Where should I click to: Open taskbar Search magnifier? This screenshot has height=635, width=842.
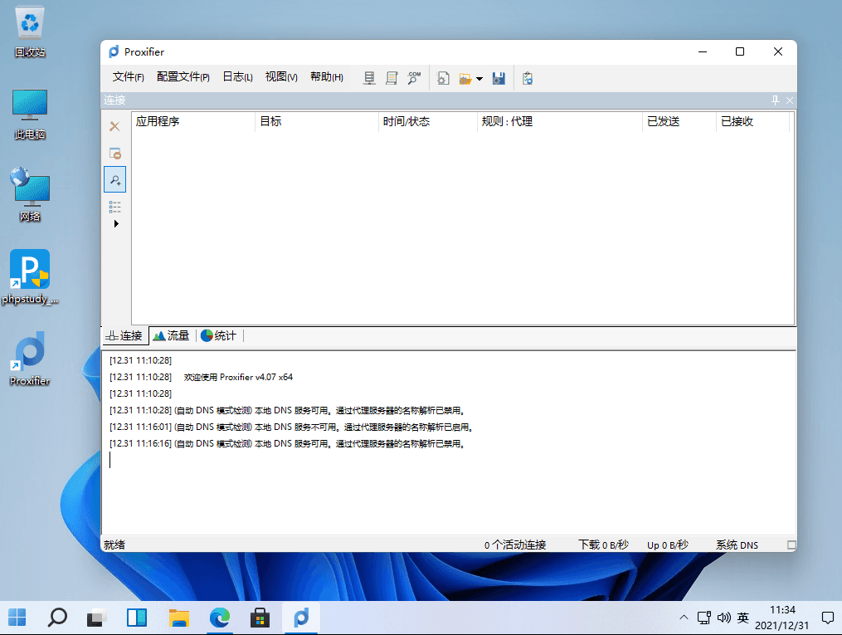coord(57,618)
